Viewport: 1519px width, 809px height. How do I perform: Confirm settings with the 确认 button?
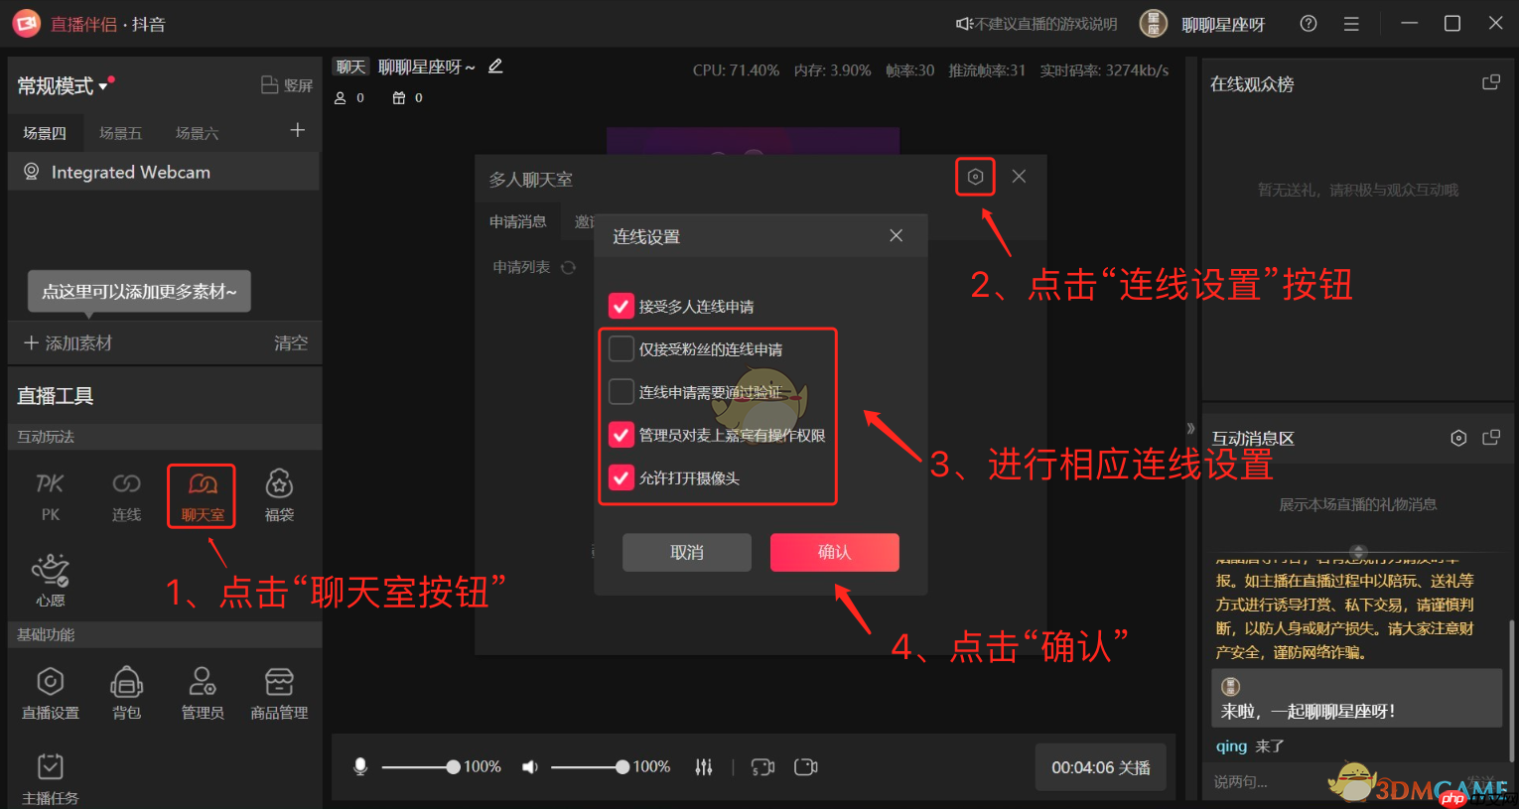pos(834,552)
